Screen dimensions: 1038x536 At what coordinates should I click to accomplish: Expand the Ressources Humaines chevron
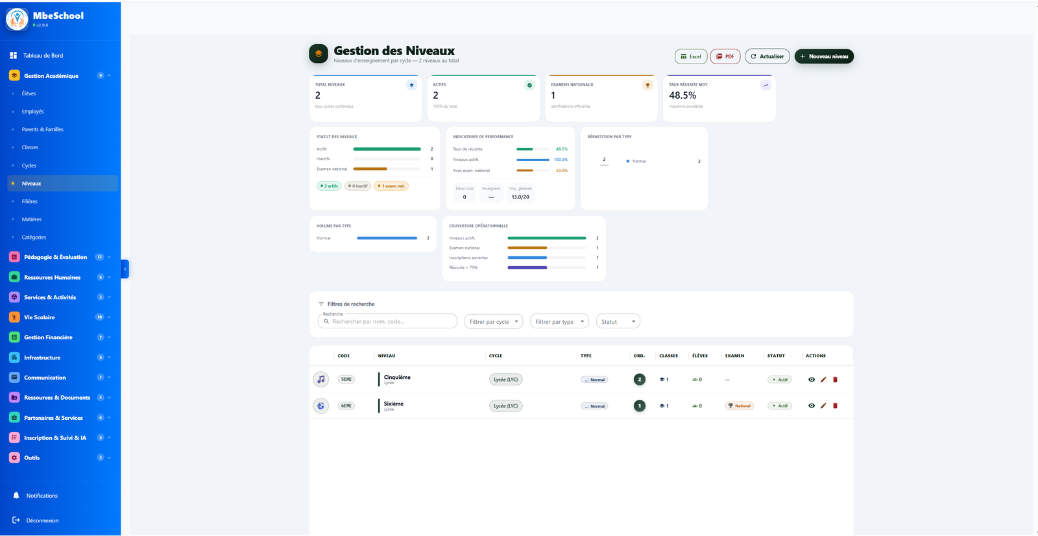(x=109, y=277)
